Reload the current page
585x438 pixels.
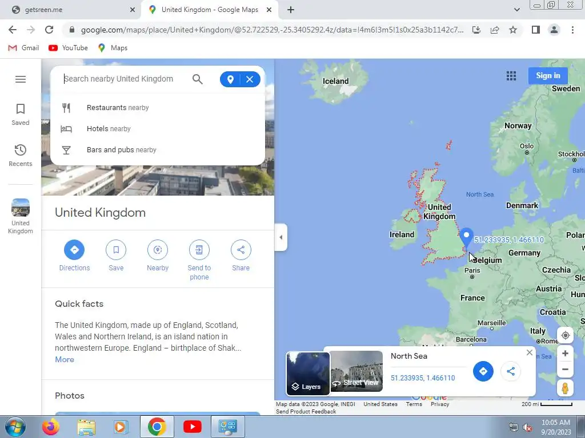[x=49, y=30]
